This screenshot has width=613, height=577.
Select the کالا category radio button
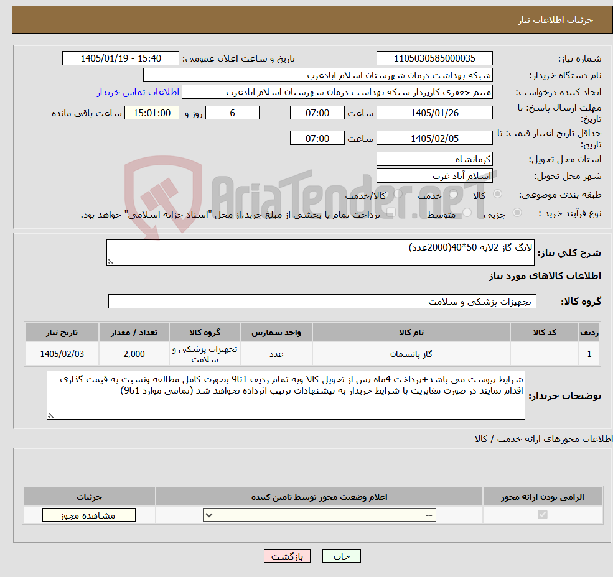[x=498, y=194]
